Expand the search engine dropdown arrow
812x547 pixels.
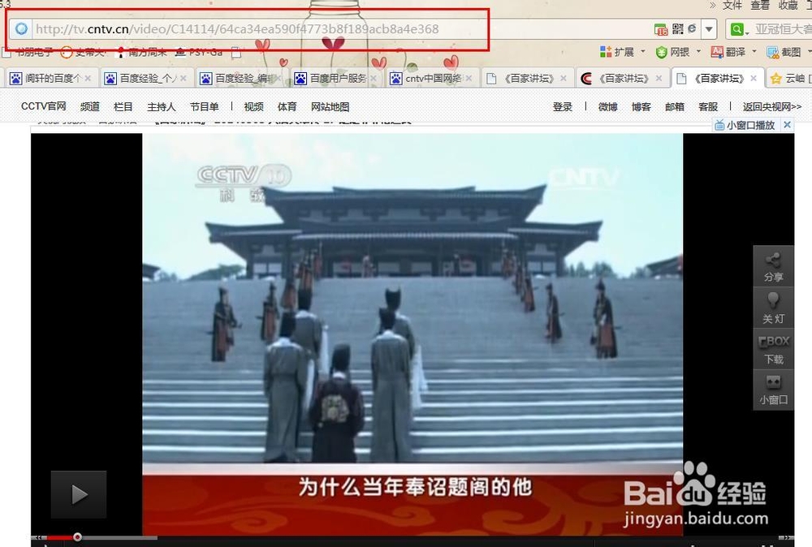coord(747,33)
